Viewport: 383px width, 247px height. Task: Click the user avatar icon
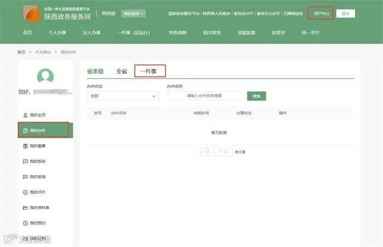coord(45,76)
